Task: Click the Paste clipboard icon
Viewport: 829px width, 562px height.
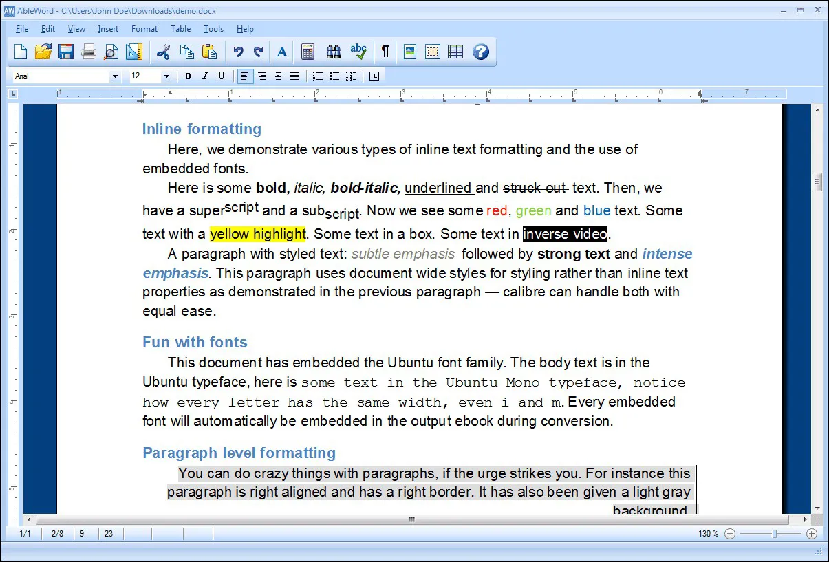Action: pyautogui.click(x=209, y=52)
